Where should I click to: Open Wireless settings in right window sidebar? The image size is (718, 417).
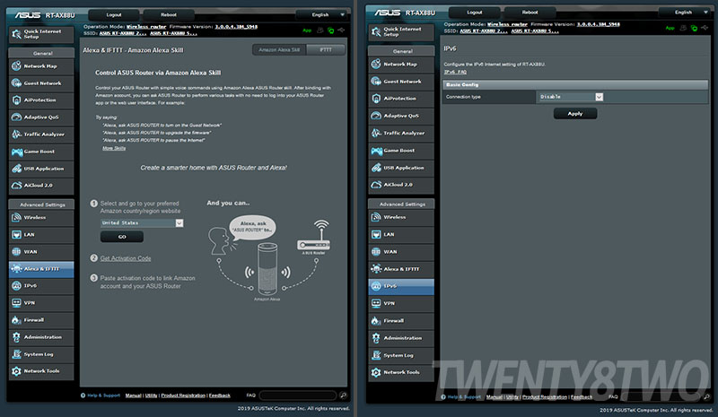pos(401,217)
